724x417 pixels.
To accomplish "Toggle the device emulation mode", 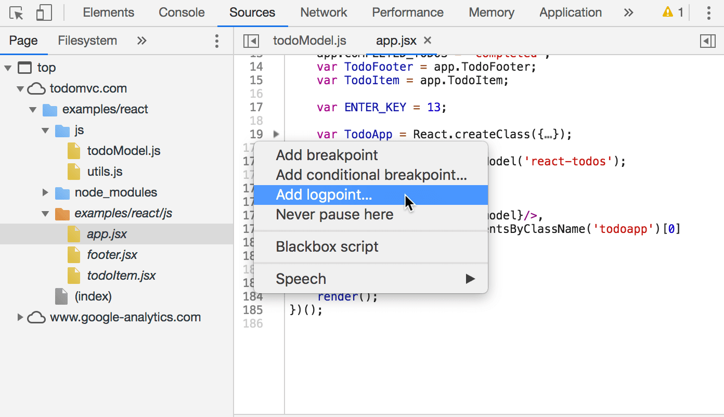I will [44, 12].
